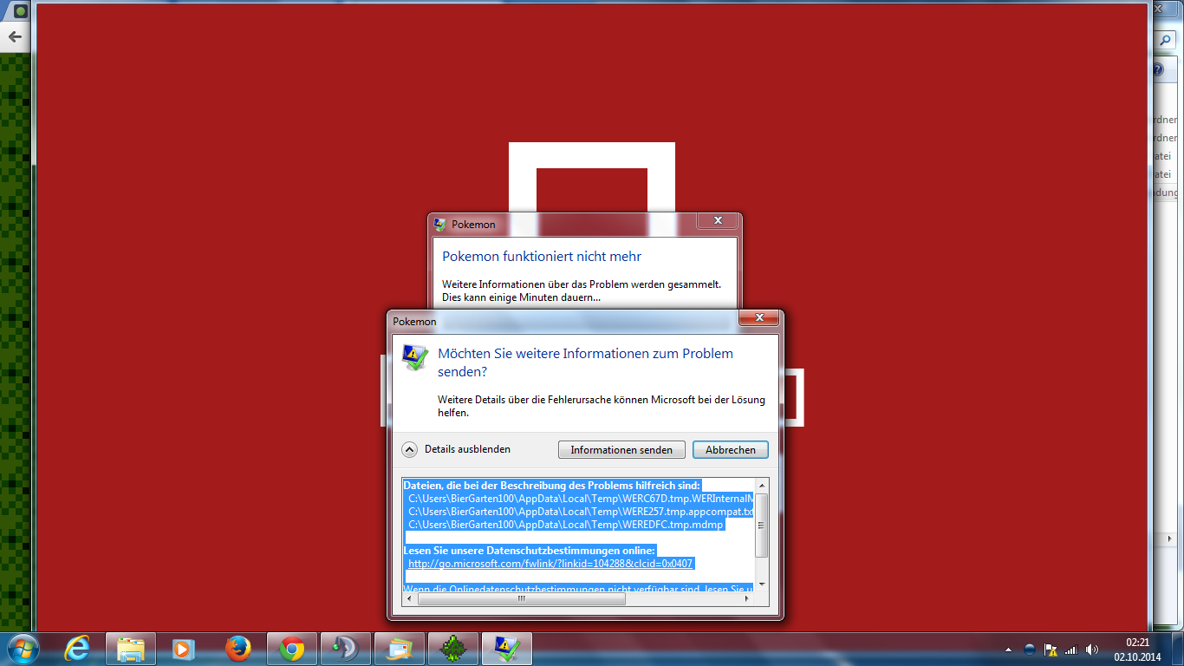Open the Windows Start menu
The image size is (1184, 666).
coord(21,648)
